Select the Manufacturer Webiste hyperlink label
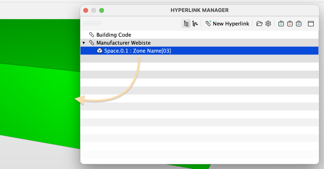This screenshot has width=324, height=169. click(x=123, y=43)
